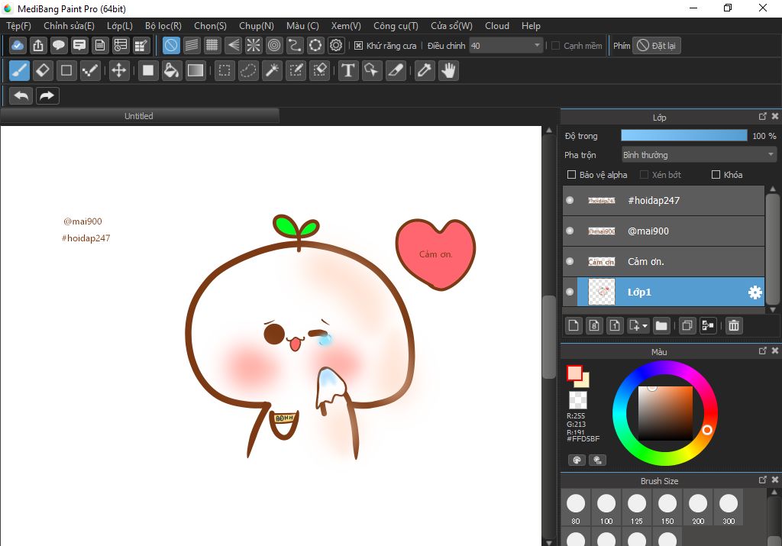The height and width of the screenshot is (546, 782).
Task: Open the Bộ lọc(R) menu
Action: coord(163,26)
